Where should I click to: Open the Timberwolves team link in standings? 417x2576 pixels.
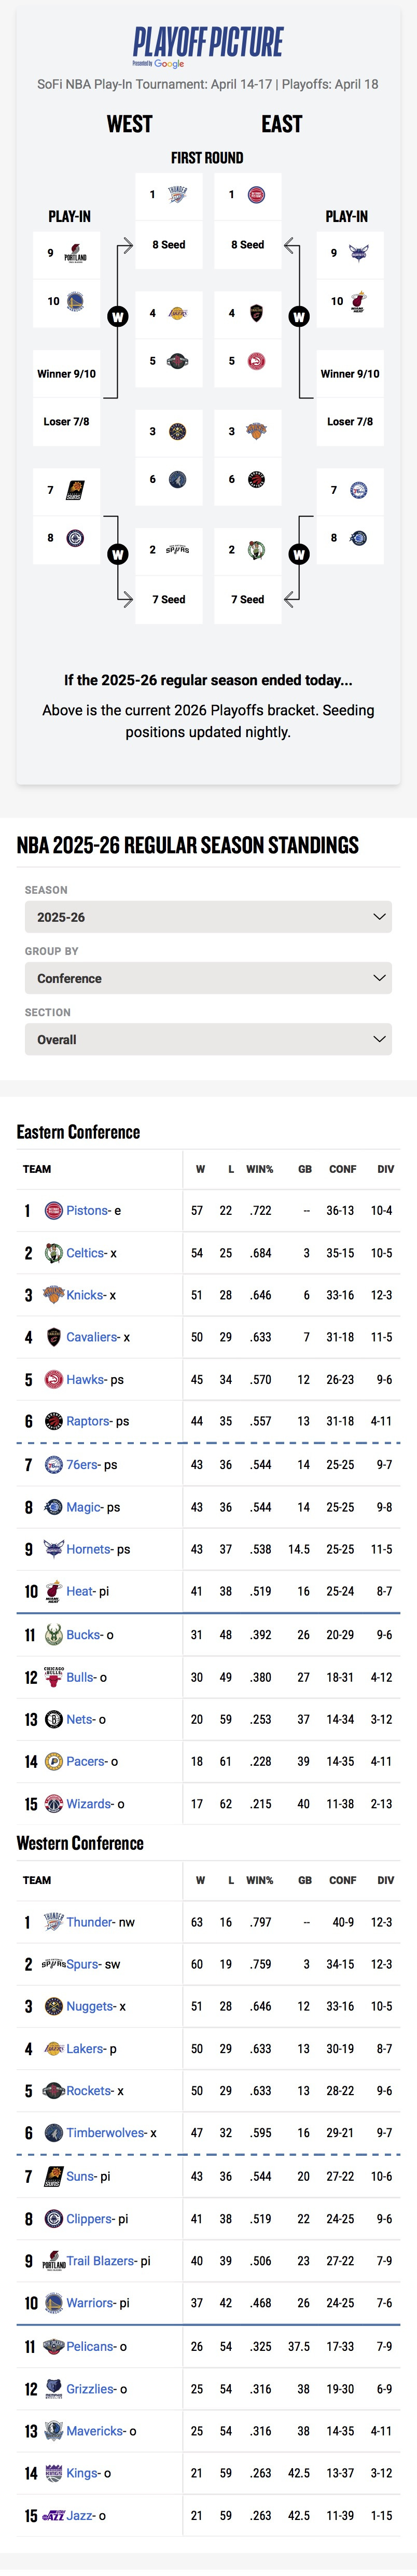[106, 2132]
